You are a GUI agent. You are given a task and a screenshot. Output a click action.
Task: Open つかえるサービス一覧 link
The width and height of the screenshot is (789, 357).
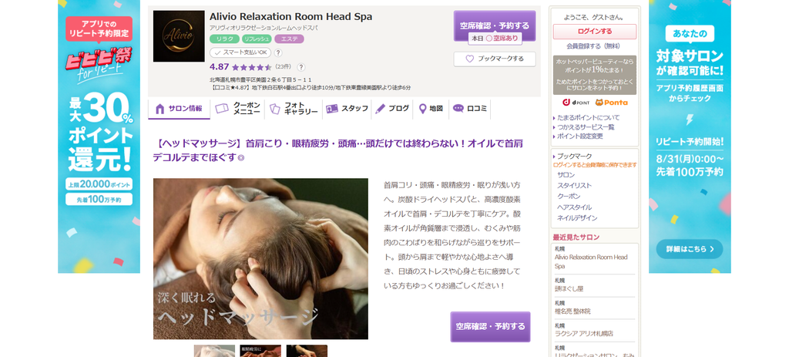coord(586,127)
